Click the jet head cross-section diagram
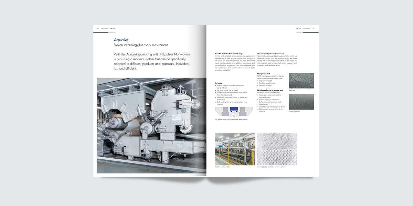Screen dimensions: 413x206 [x=234, y=112]
